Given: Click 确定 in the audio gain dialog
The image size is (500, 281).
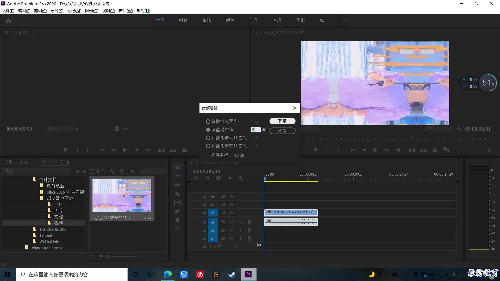Looking at the screenshot, I should click(282, 121).
